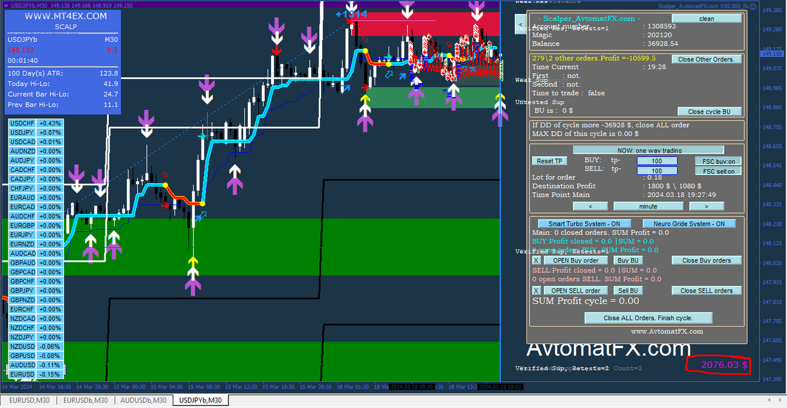Select EURCAD in the currency pair list

(23, 207)
